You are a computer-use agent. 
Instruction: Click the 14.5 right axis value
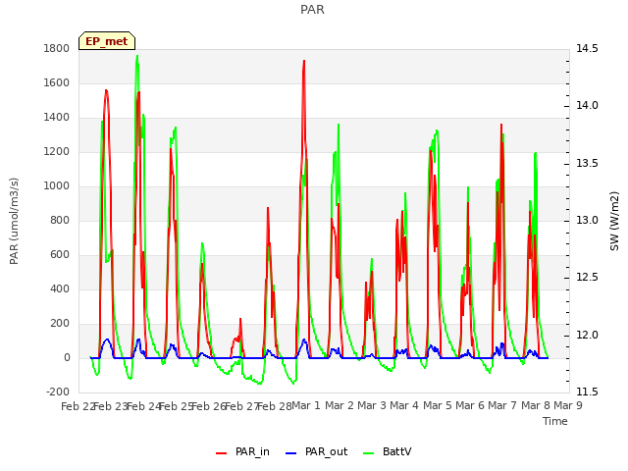tap(587, 49)
